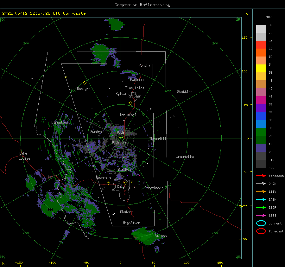Click the Cochrane label
Screen dimensions: 285x267
click(x=104, y=177)
